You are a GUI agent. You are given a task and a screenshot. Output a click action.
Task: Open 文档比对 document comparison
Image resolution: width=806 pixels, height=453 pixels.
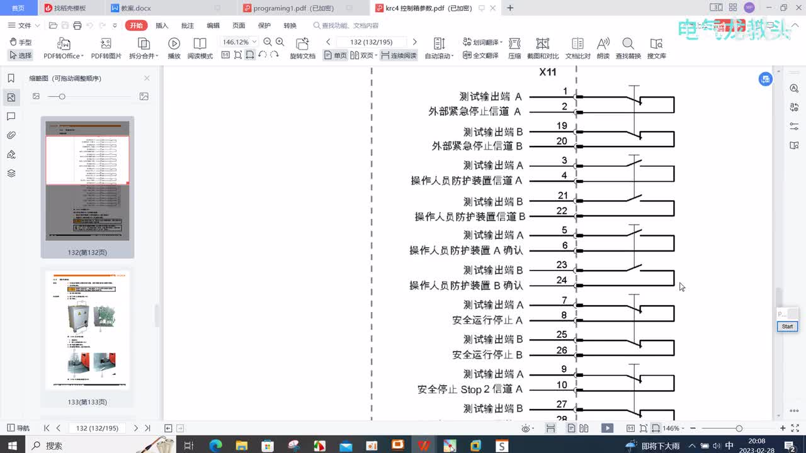point(577,48)
